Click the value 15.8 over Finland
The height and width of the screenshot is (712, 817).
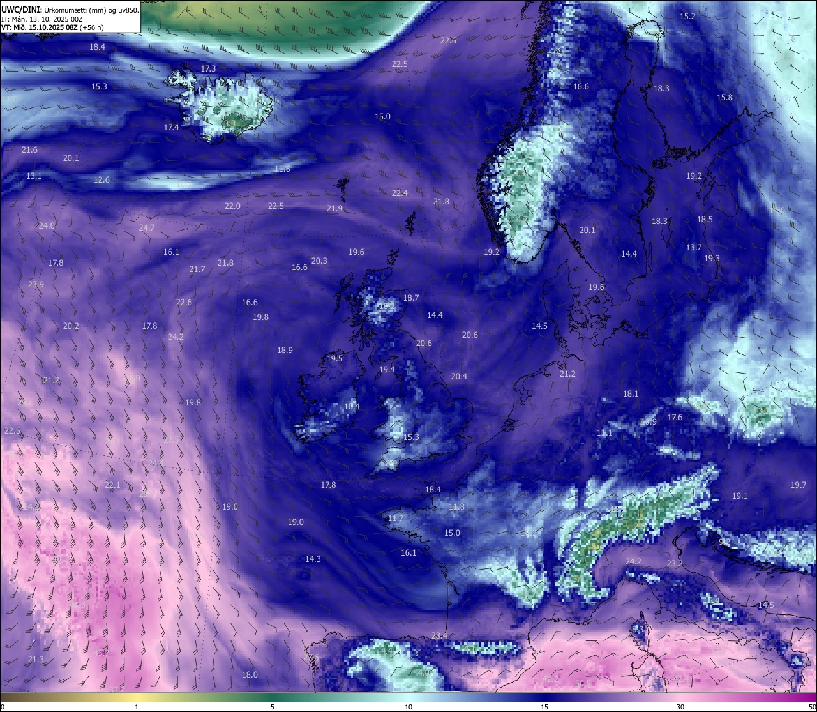pos(724,98)
